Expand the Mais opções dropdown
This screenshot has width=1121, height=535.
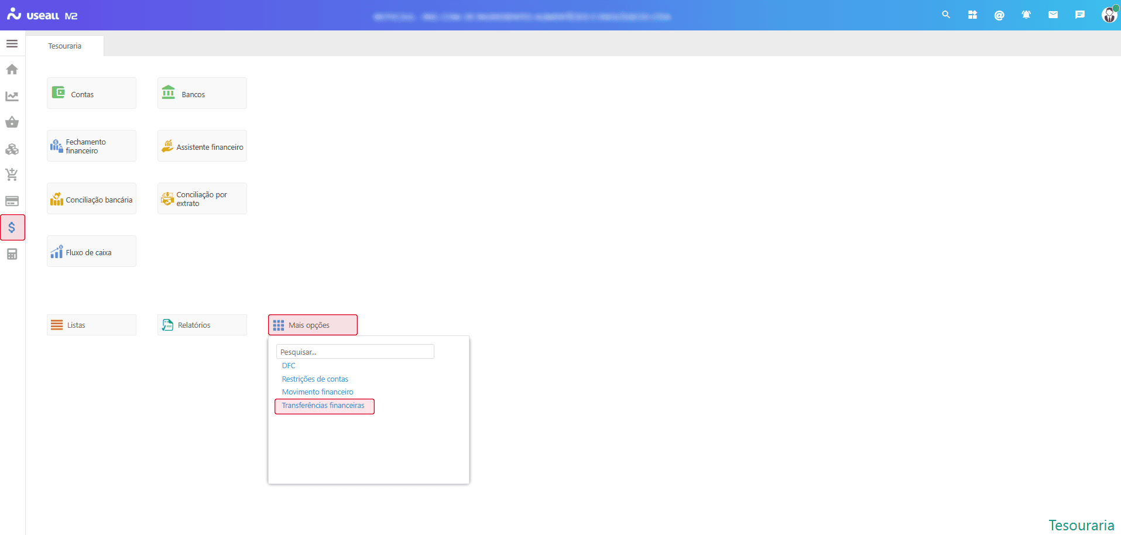pos(313,325)
